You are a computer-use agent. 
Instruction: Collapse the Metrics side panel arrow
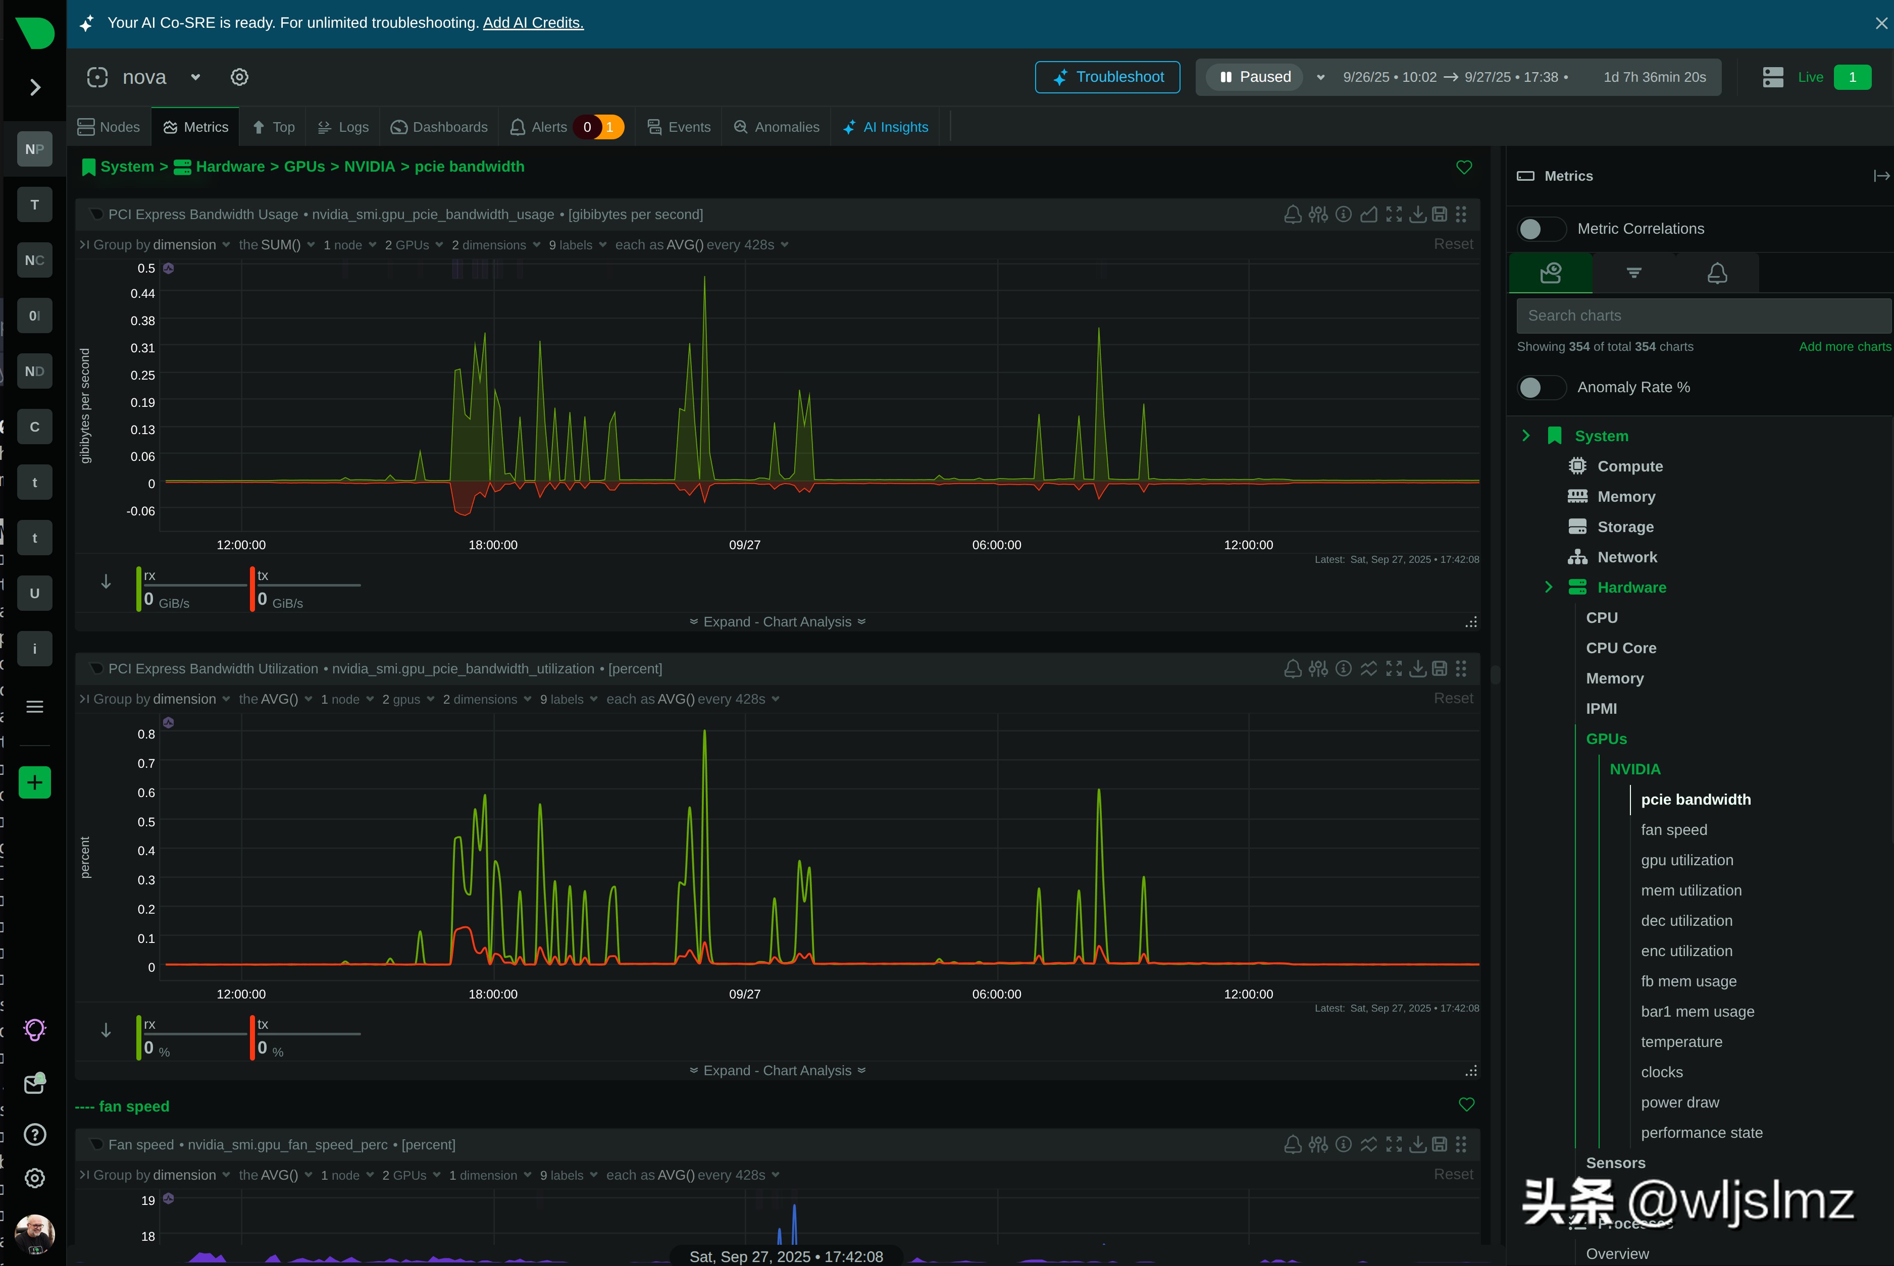pos(1880,176)
